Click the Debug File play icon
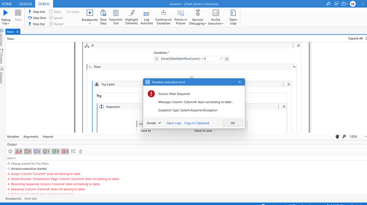This screenshot has height=205, width=367. point(6,13)
